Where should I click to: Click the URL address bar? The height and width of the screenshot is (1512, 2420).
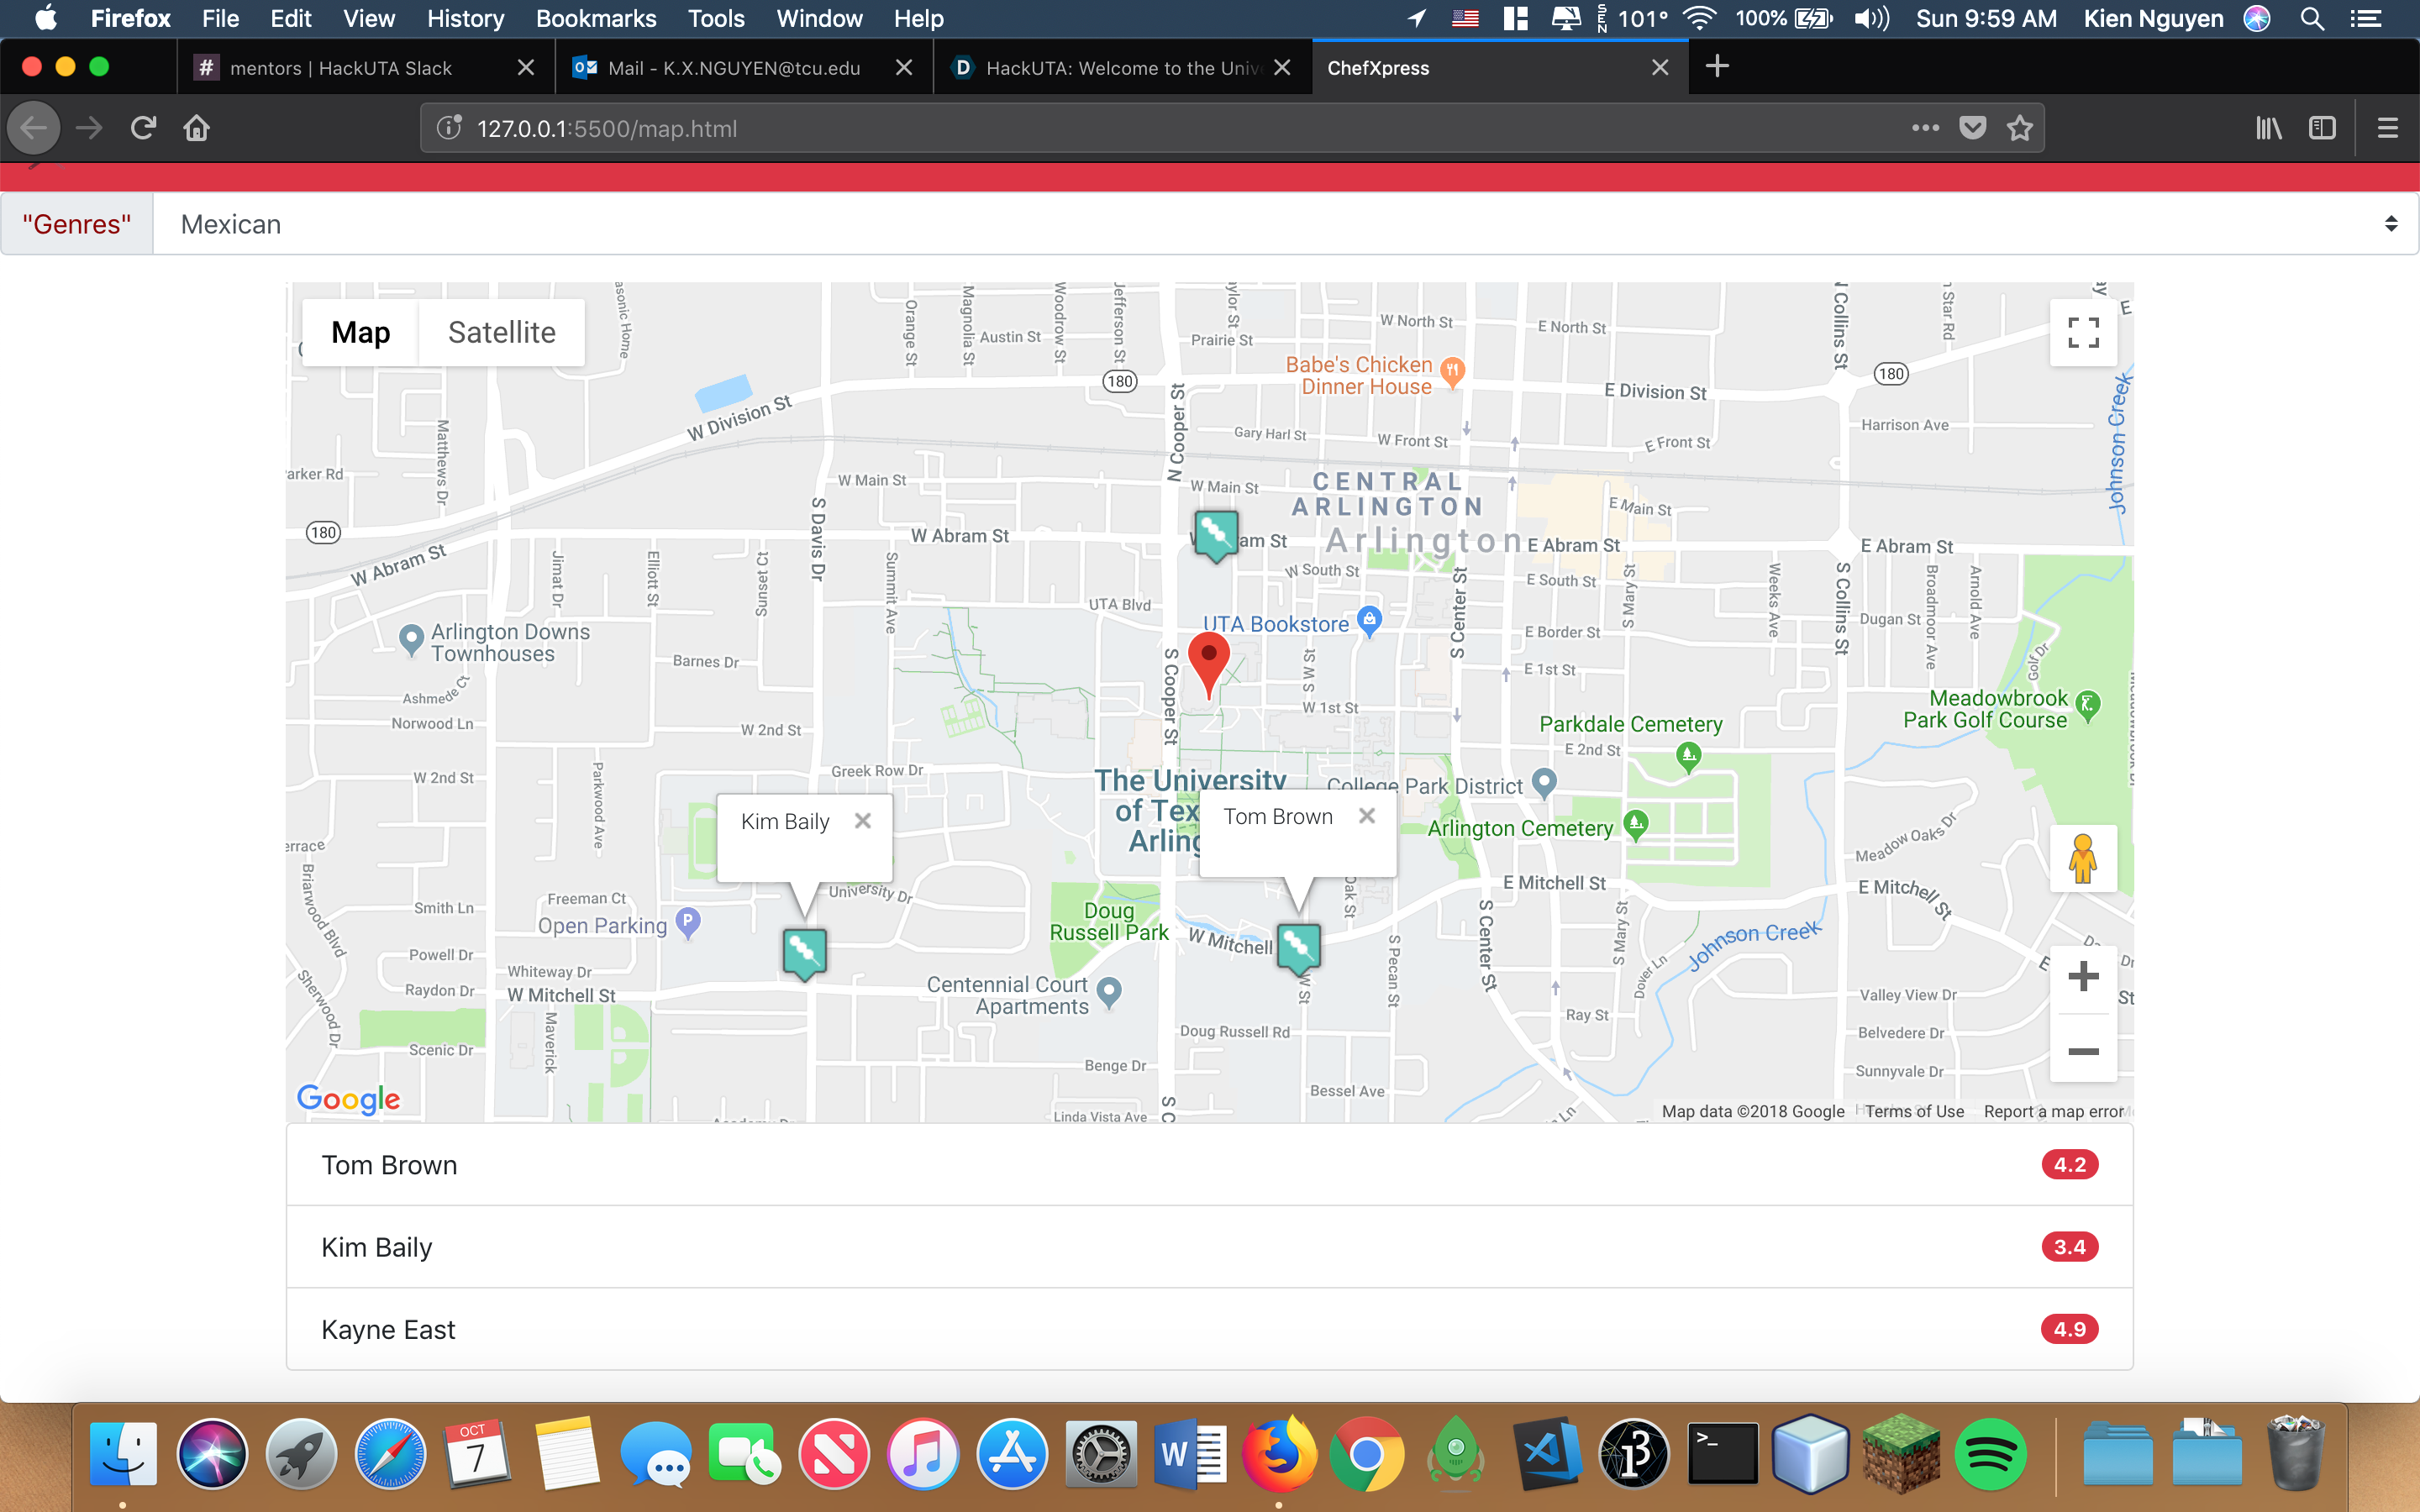click(x=1150, y=128)
